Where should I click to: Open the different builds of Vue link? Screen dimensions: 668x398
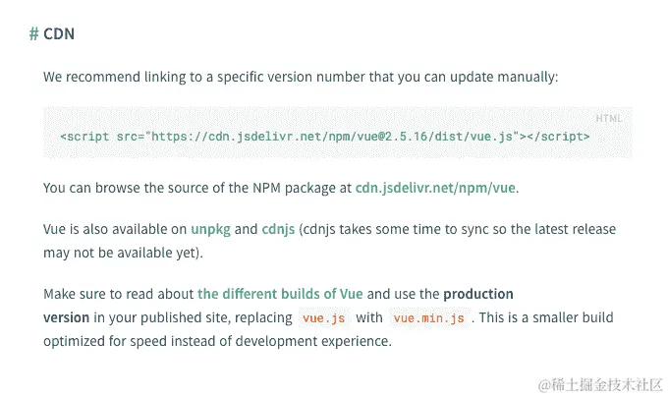click(280, 294)
